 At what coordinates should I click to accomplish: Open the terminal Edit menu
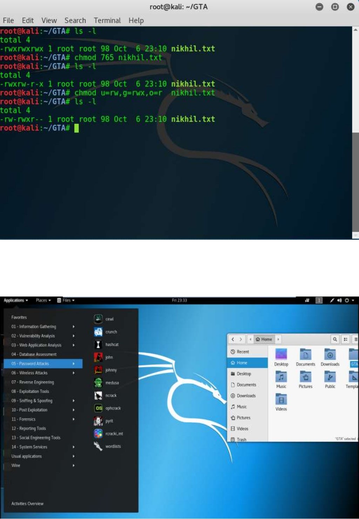point(28,20)
